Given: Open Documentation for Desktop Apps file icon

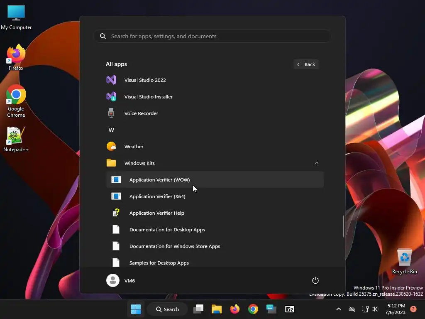Looking at the screenshot, I should (116, 229).
